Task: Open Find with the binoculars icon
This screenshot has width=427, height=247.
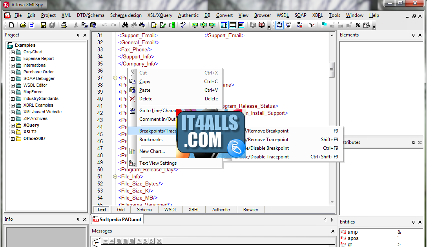Action: pos(125,25)
